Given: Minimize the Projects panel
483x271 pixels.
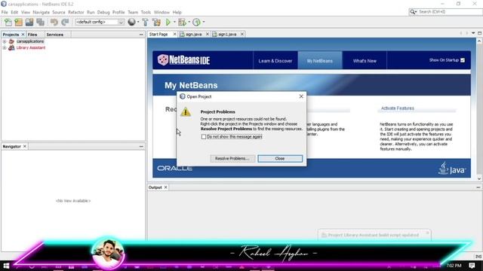Looking at the screenshot, I should coord(141,35).
